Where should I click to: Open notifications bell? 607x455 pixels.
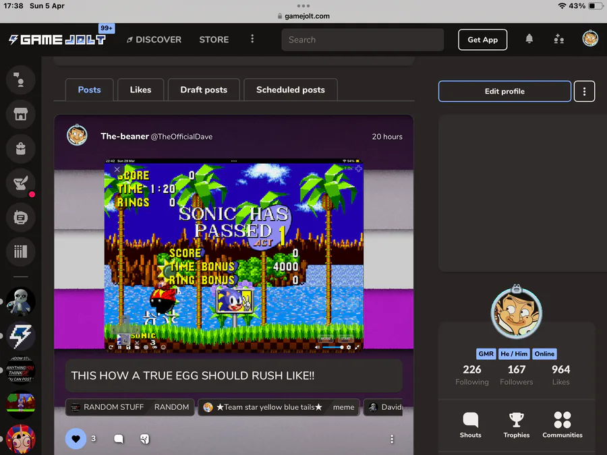[x=529, y=39]
